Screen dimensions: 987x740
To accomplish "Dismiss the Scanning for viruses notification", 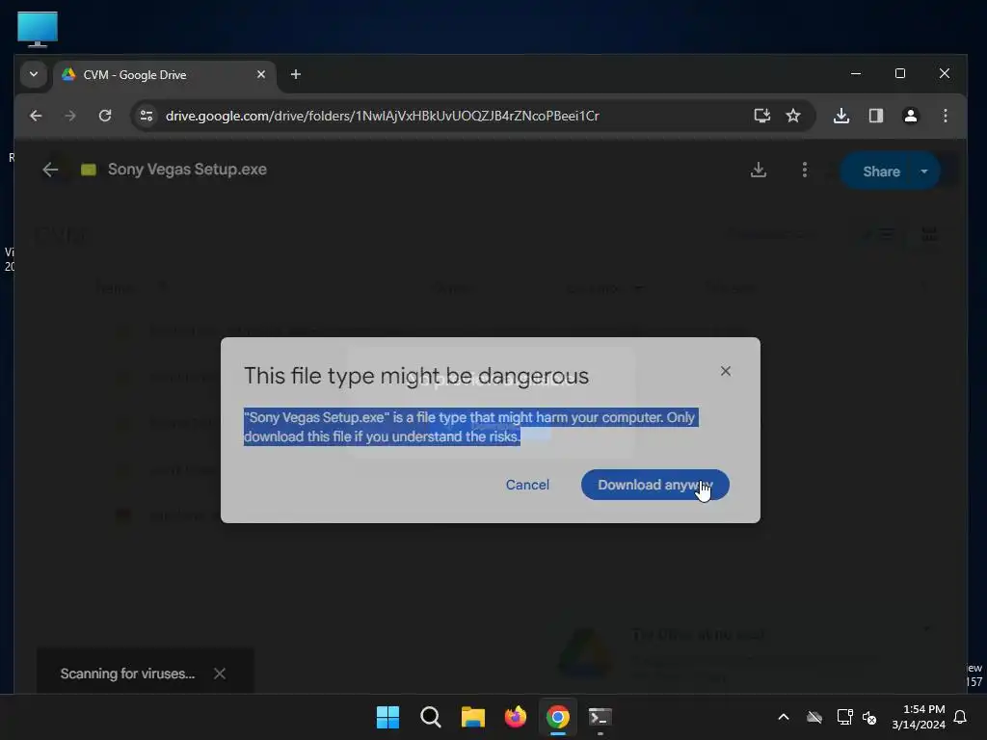I will pyautogui.click(x=220, y=674).
